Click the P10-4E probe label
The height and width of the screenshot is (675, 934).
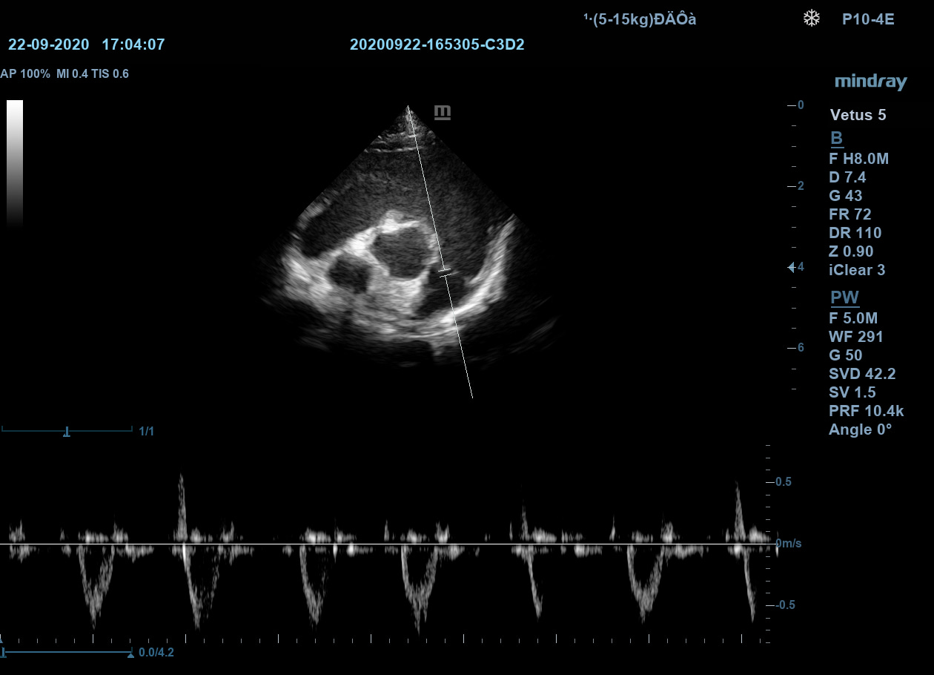click(x=868, y=19)
